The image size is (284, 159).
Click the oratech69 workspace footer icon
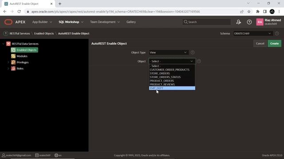click(x=37, y=155)
